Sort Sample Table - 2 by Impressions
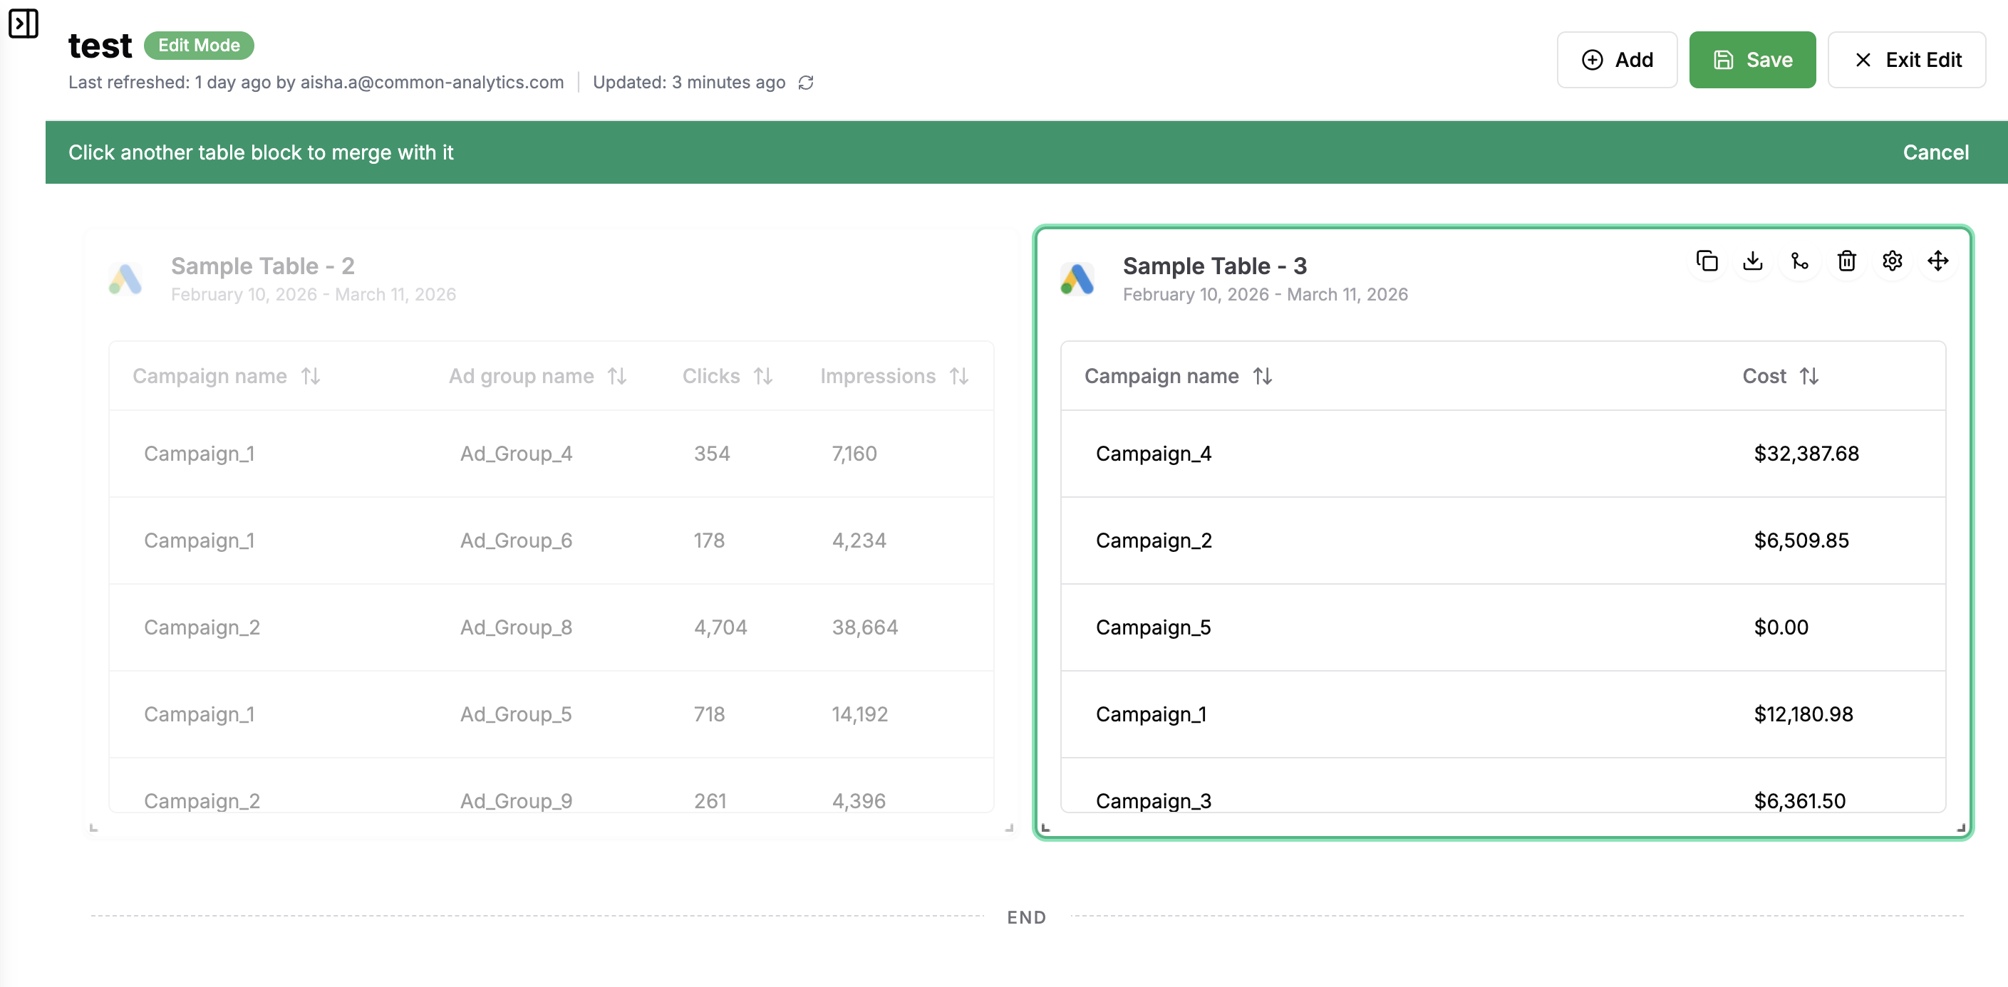This screenshot has height=987, width=2008. [x=959, y=376]
